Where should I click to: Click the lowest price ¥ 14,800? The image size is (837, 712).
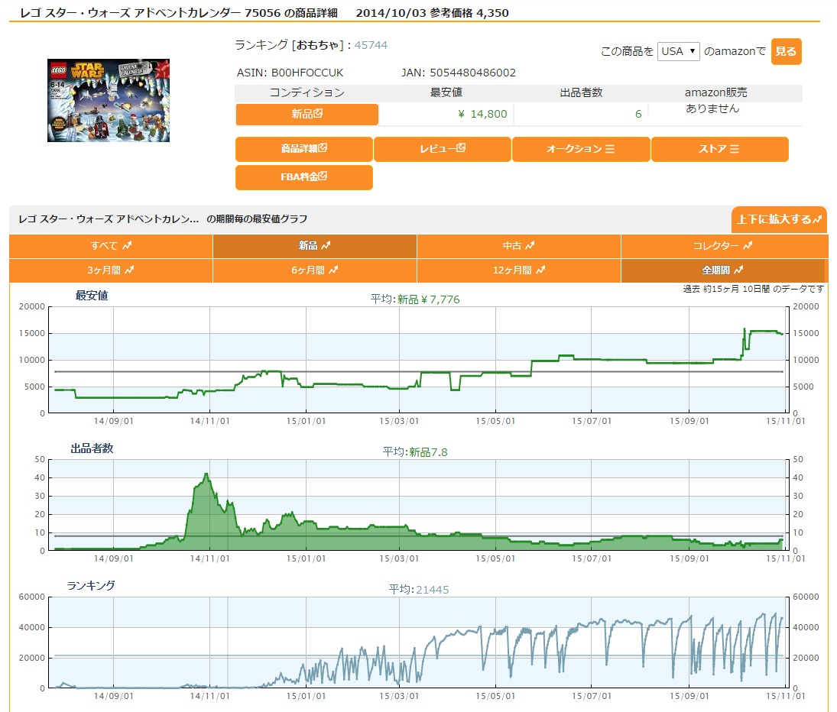[482, 114]
